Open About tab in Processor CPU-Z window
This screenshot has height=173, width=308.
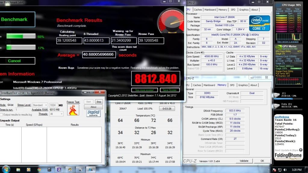pos(255,10)
